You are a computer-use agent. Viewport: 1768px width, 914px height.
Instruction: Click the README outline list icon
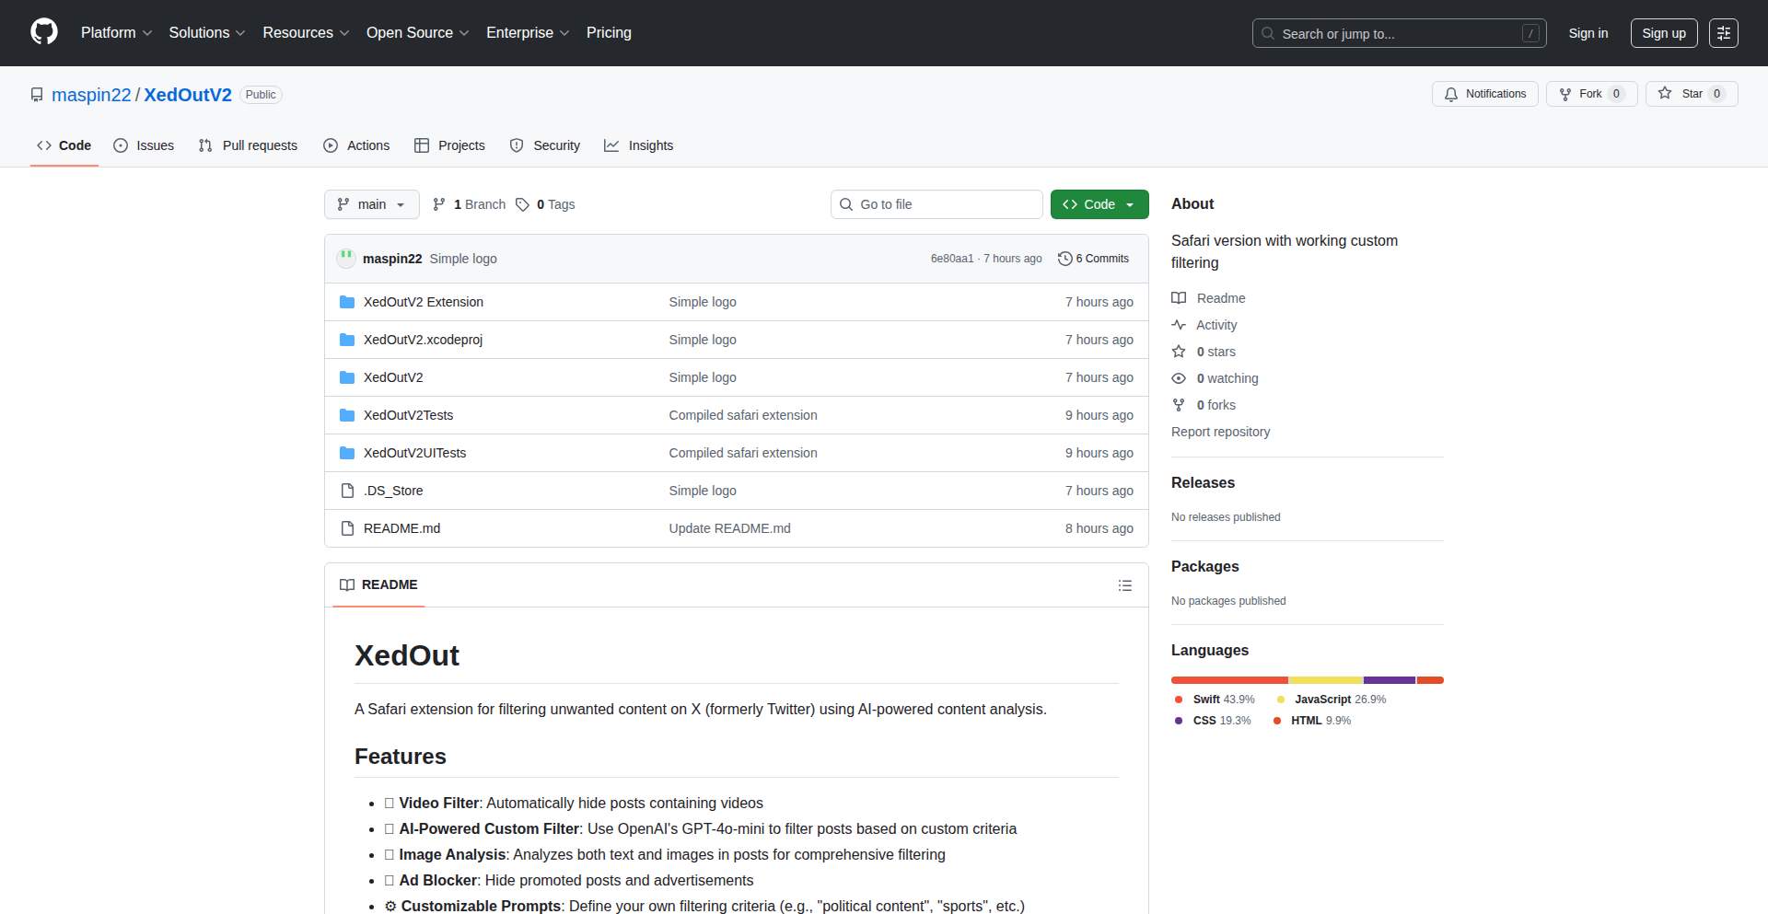click(1124, 585)
